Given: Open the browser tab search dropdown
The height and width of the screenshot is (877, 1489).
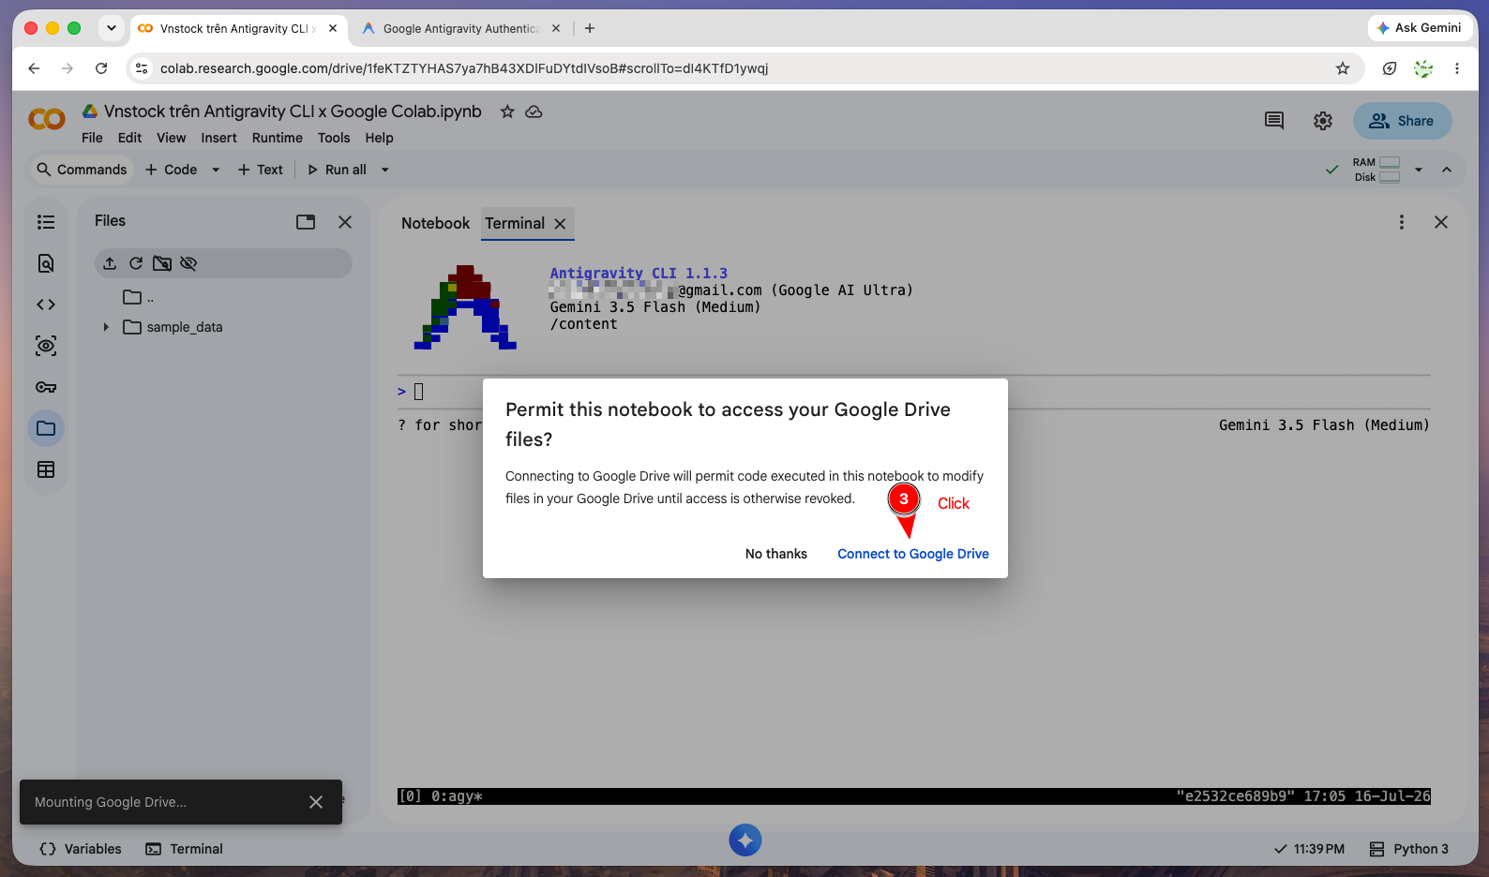Looking at the screenshot, I should click(112, 28).
